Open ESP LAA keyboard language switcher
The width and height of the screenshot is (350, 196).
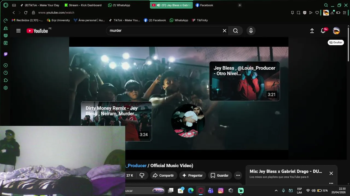click(299, 191)
